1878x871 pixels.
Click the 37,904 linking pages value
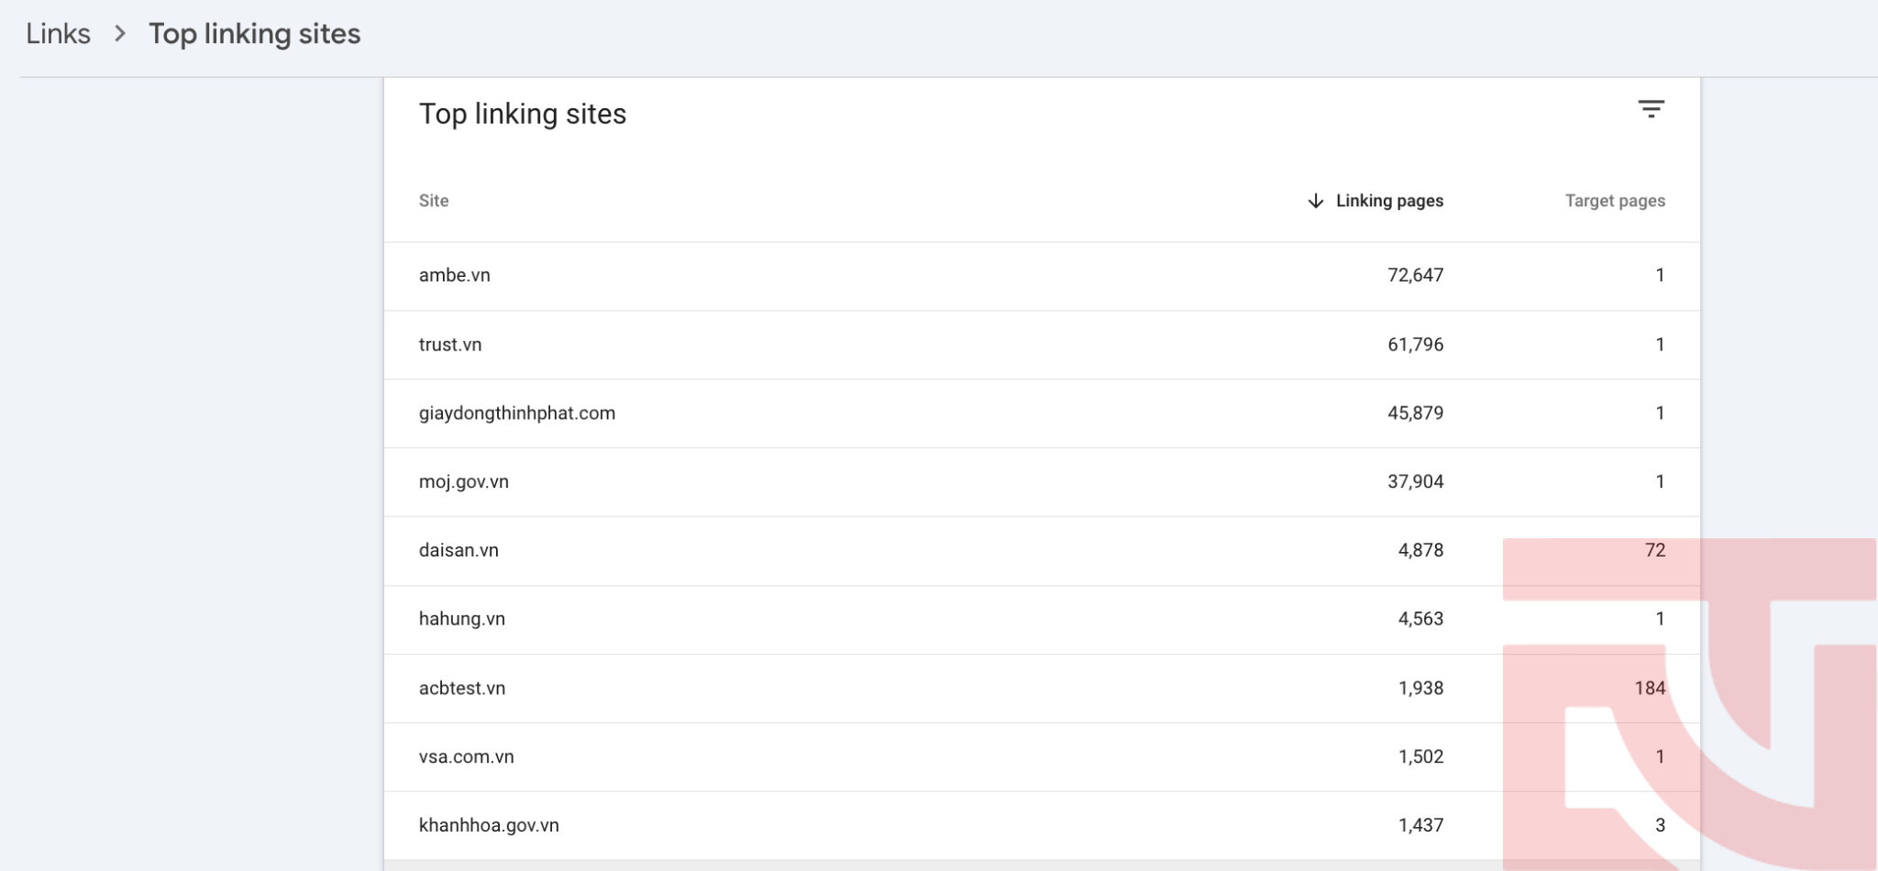(1415, 482)
